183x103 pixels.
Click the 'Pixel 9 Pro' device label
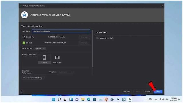[30, 37]
